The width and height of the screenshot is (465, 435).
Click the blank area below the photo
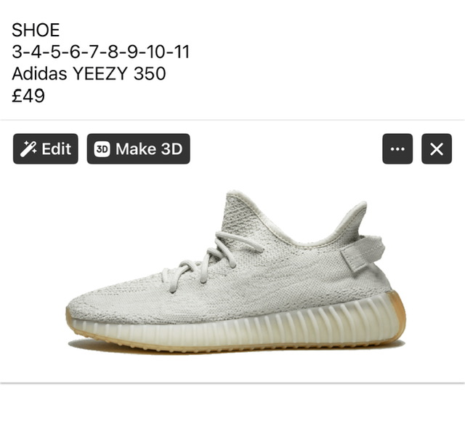click(232, 410)
